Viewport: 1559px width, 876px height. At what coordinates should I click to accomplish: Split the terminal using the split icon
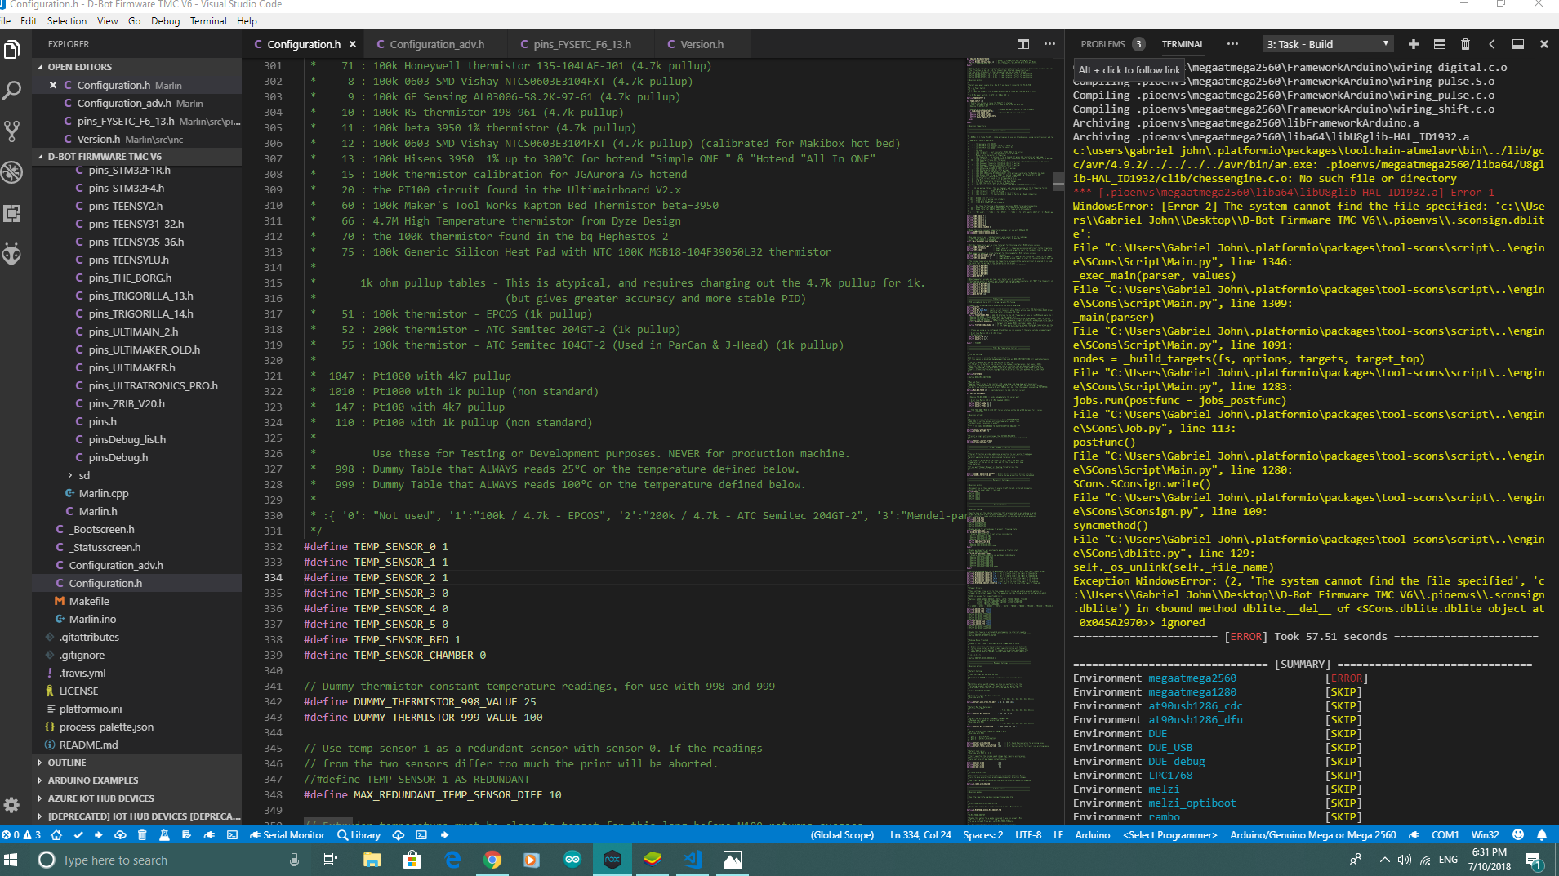coord(1440,44)
